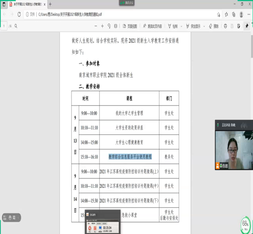This screenshot has width=253, height=234.
Task: Open Collections panel
Action: pyautogui.click(x=234, y=14)
